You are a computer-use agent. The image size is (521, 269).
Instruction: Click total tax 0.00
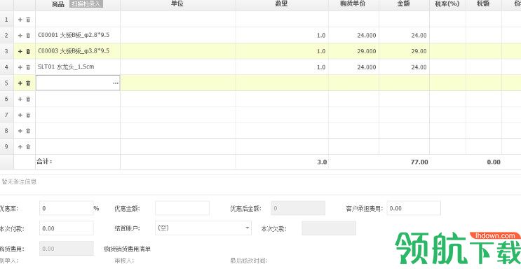coord(494,162)
